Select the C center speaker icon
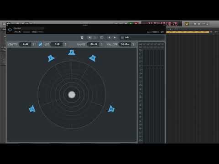The height and width of the screenshot is (164, 219). pos(72,52)
